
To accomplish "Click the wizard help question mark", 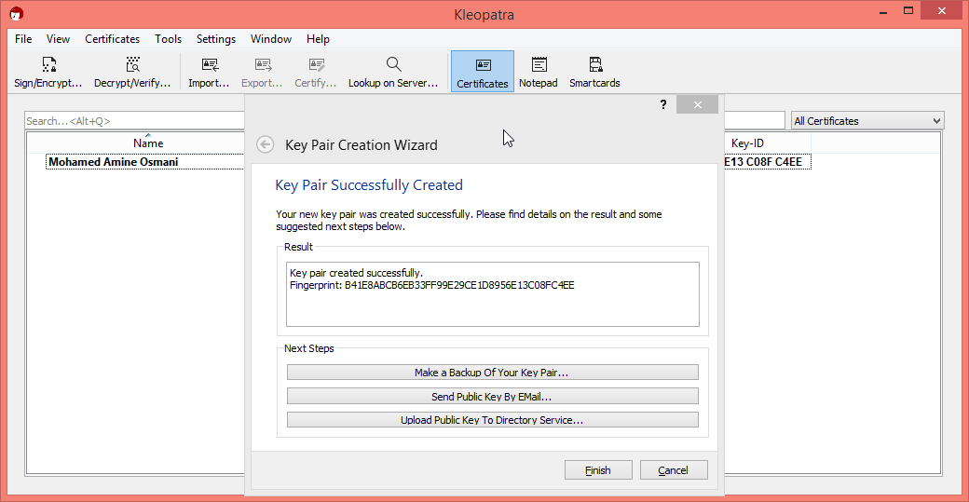I will tap(663, 105).
